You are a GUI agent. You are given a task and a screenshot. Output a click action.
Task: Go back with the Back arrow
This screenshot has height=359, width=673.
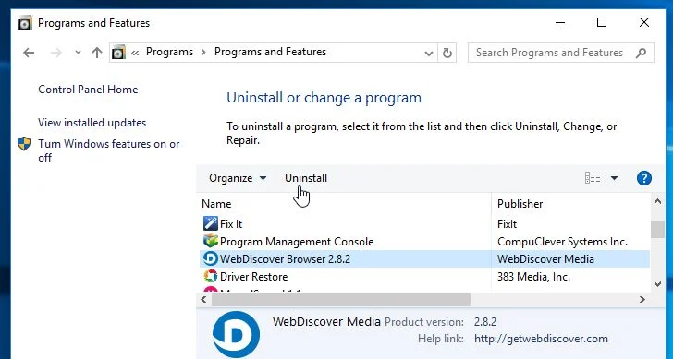29,53
